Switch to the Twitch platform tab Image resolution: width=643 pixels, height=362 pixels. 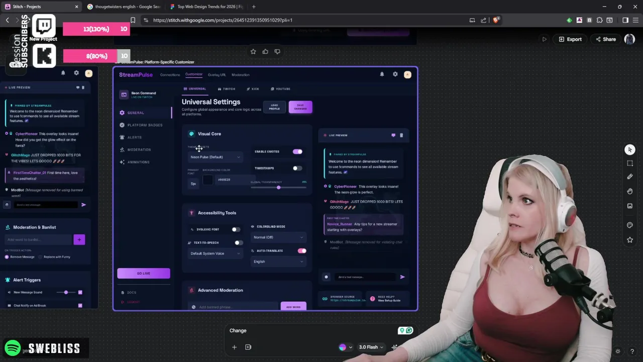[x=227, y=89]
